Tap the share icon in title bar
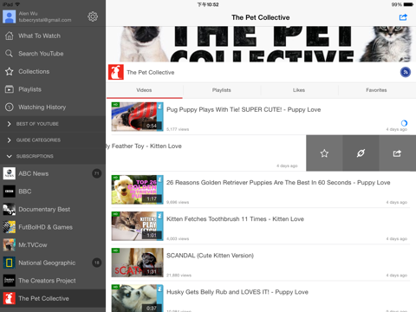Image resolution: width=416 pixels, height=312 pixels. pos(403,17)
